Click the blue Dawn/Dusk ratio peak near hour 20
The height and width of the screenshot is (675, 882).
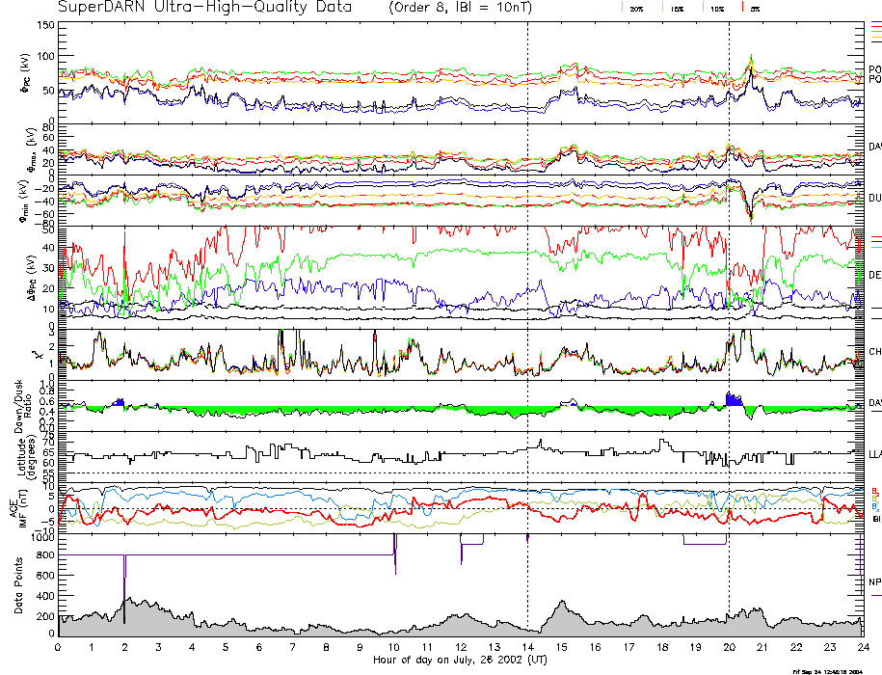pos(732,398)
